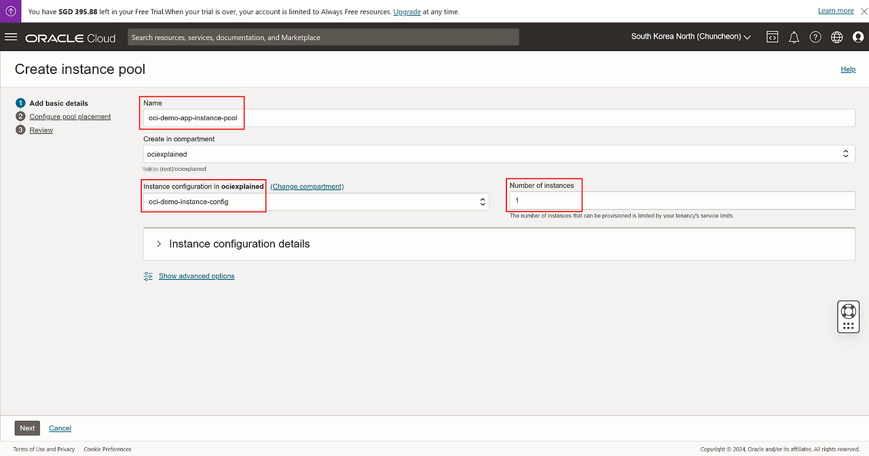Click the Next button
Screen dimensions: 869x456
(27, 428)
